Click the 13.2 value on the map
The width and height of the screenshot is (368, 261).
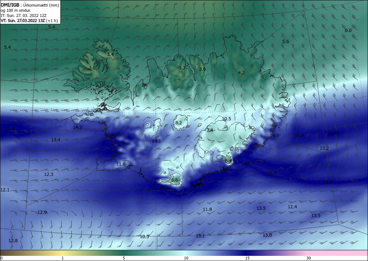[324, 148]
